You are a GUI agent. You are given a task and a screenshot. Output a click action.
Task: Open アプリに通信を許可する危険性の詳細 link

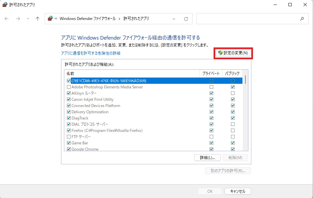pyautogui.click(x=91, y=53)
